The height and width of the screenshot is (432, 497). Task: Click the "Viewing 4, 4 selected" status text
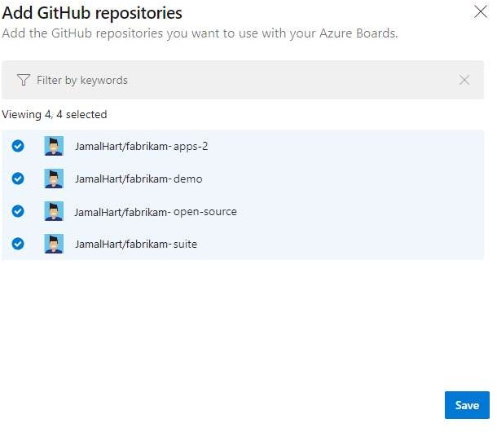point(55,115)
